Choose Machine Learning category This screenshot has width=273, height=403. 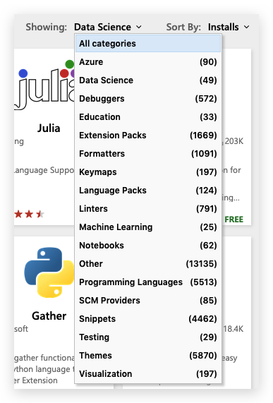click(x=148, y=227)
